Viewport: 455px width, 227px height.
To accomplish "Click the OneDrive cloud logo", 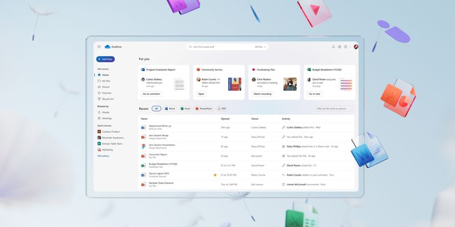I will (x=107, y=47).
